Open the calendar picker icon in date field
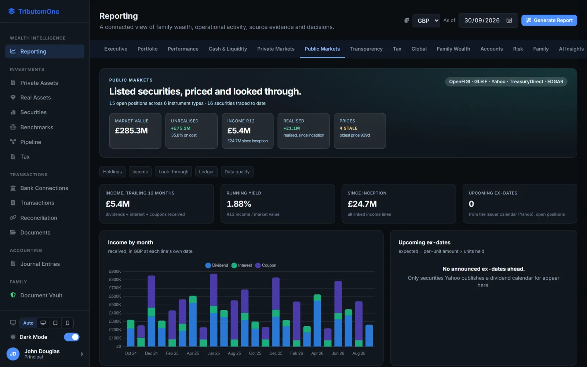 [509, 20]
